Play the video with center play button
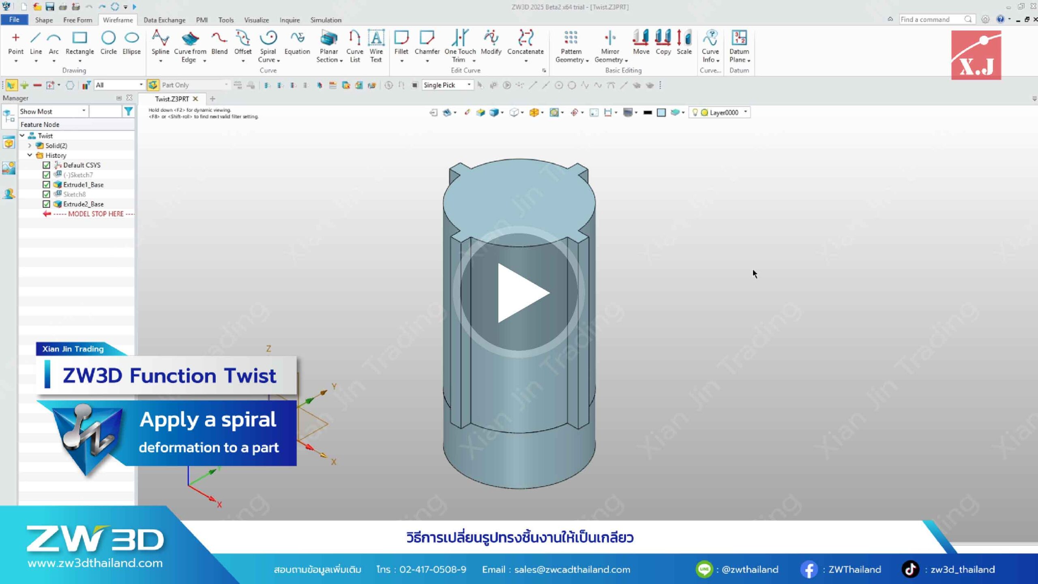This screenshot has width=1038, height=584. coord(519,292)
